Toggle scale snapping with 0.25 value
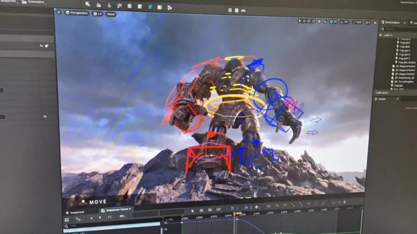 click(x=357, y=22)
